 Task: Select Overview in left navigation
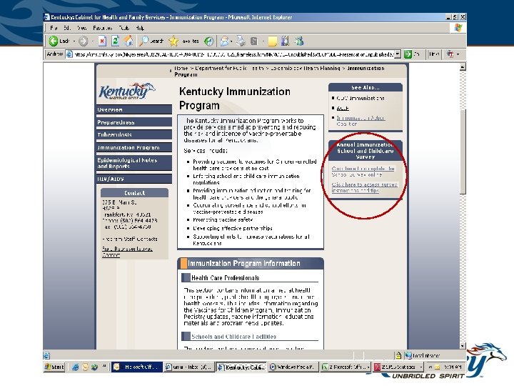pyautogui.click(x=134, y=109)
